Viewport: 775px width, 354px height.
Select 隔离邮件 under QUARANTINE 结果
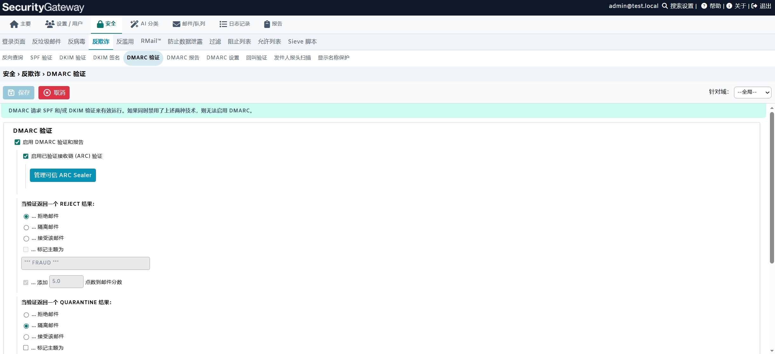click(x=26, y=326)
